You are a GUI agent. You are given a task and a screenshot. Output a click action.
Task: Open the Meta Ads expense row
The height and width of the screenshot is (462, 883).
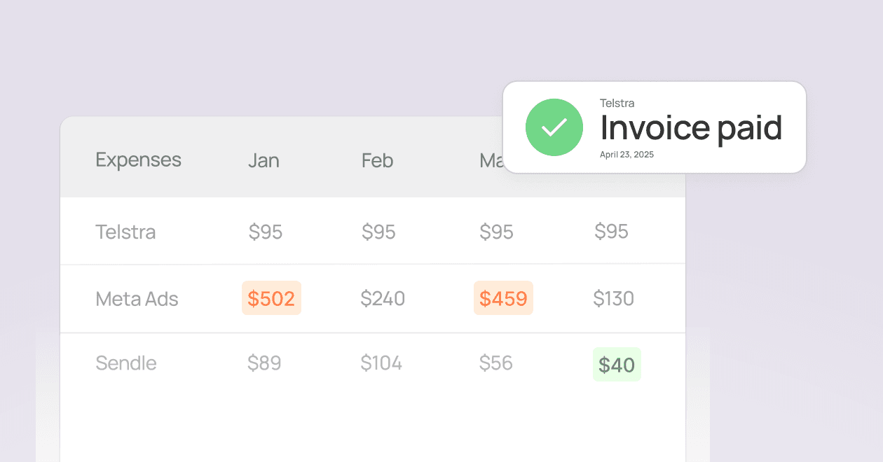pos(373,299)
